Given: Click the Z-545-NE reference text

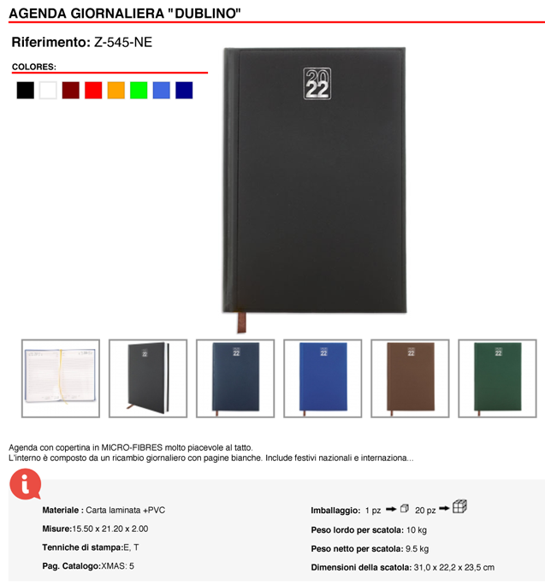Looking at the screenshot, I should [x=123, y=42].
